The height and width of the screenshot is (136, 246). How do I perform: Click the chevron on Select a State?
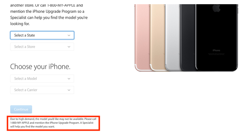[x=69, y=35]
